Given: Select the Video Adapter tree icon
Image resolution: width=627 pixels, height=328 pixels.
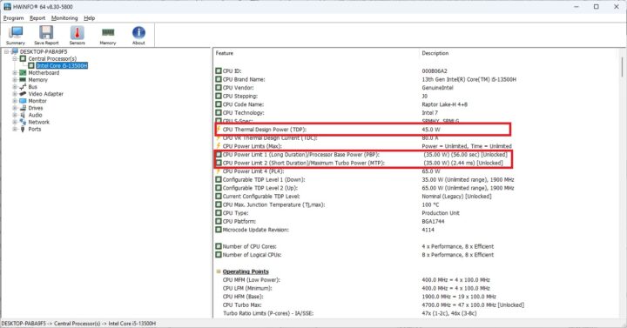Looking at the screenshot, I should click(x=23, y=94).
